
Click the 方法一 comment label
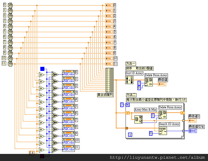coord(131,64)
